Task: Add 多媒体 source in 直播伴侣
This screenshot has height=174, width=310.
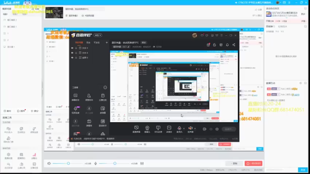Action: coord(169,129)
